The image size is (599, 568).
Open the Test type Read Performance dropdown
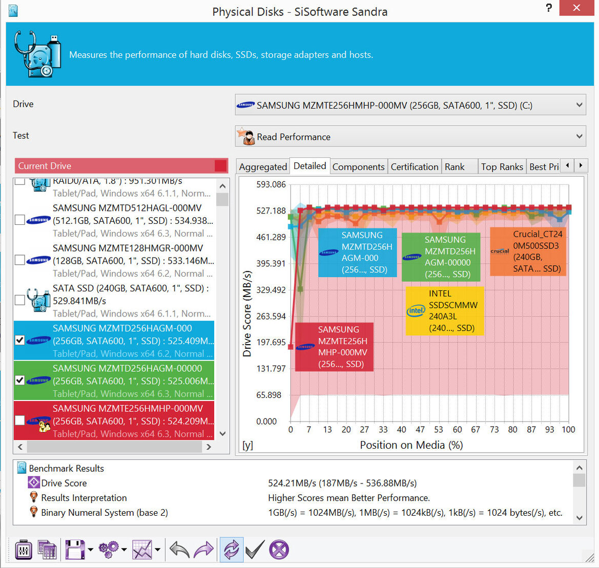coord(410,136)
